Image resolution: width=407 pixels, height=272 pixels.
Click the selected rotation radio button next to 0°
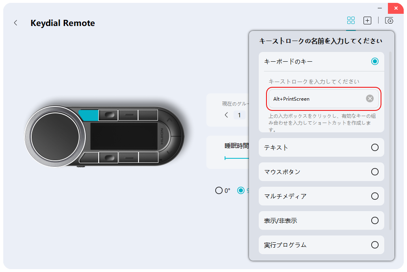pos(241,190)
